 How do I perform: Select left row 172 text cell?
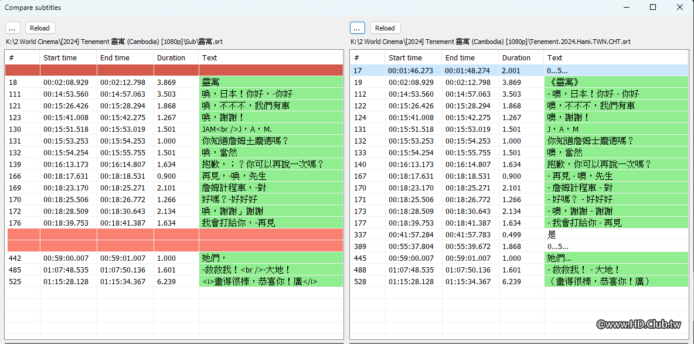click(x=271, y=211)
